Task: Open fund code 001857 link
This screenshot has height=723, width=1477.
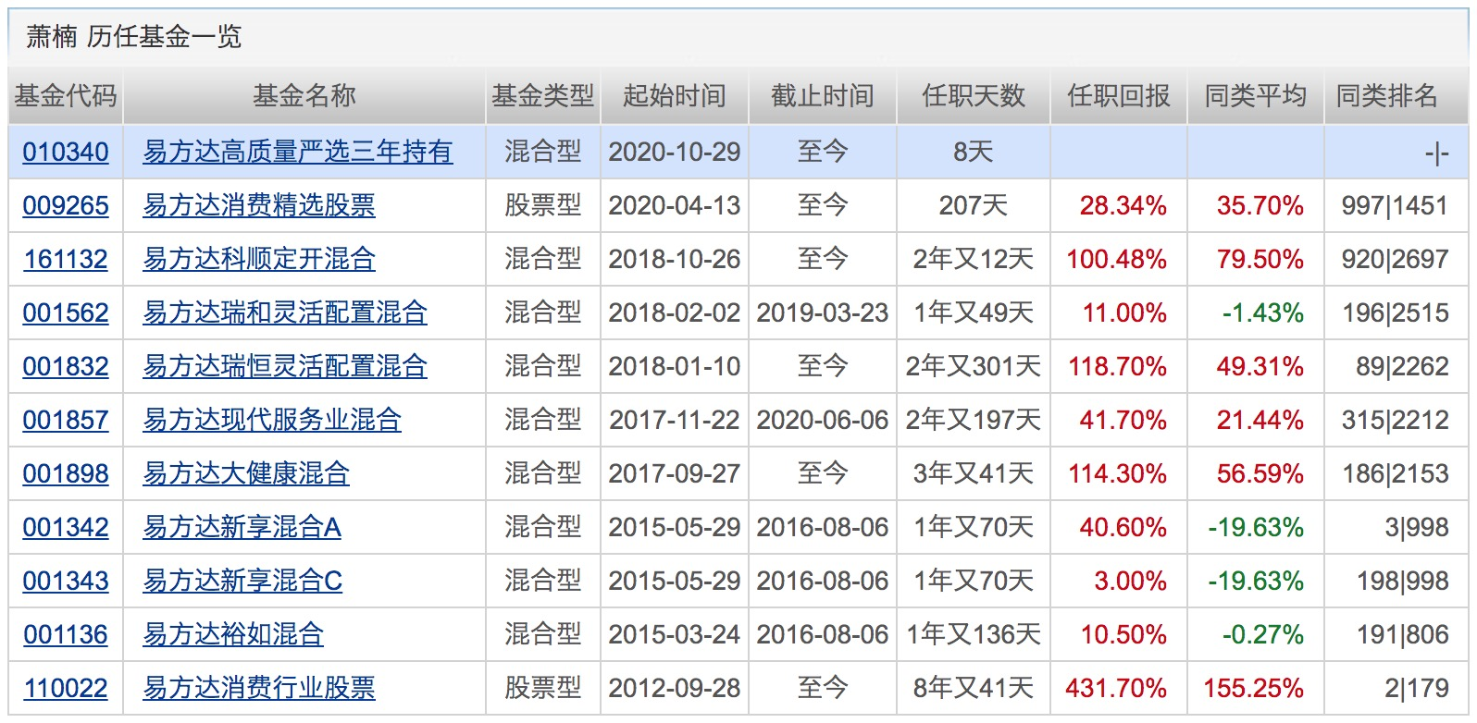Action: (x=66, y=420)
